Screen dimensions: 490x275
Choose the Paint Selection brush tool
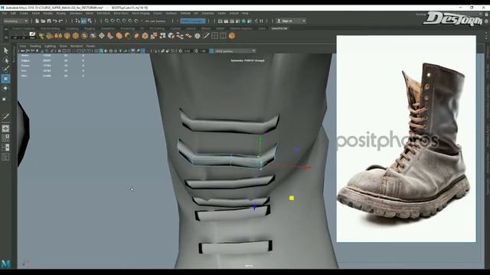pos(5,69)
